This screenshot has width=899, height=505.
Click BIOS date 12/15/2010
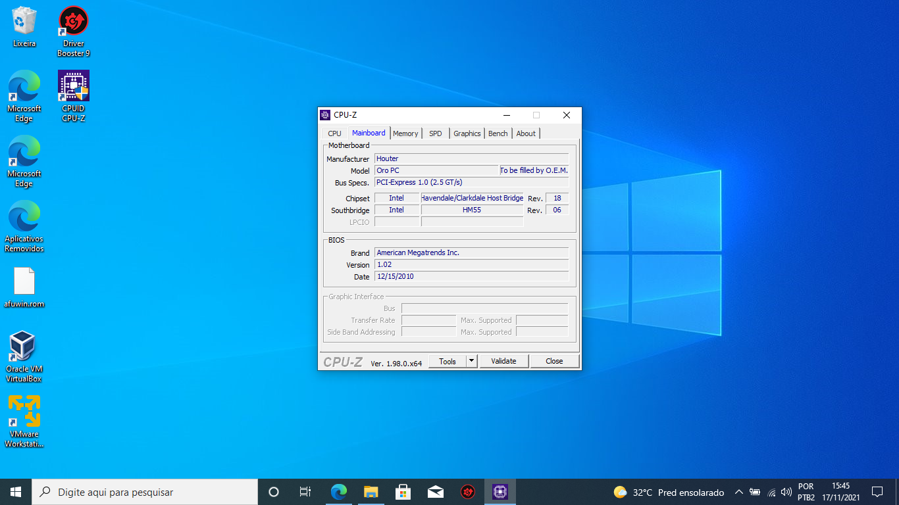pos(471,276)
